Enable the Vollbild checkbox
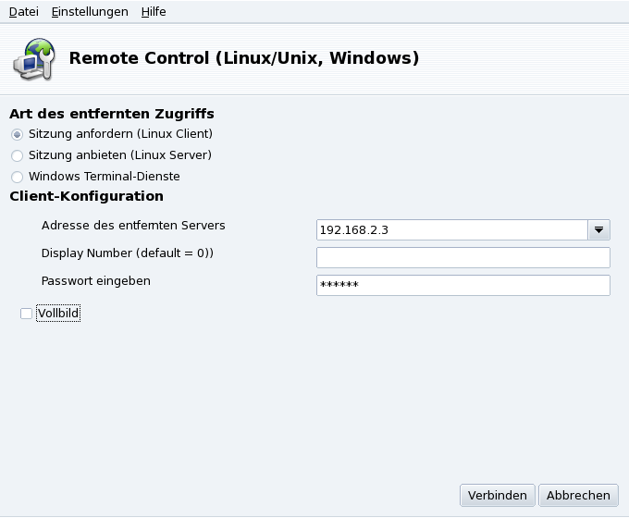The width and height of the screenshot is (629, 518). 26,314
